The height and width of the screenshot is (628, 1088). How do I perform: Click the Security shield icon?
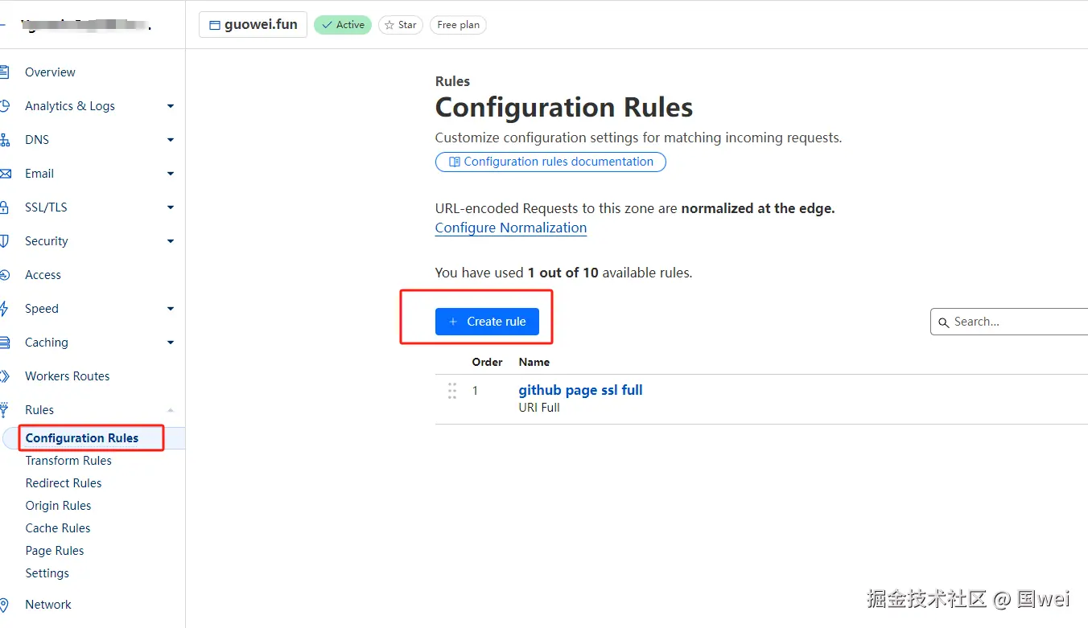click(5, 241)
